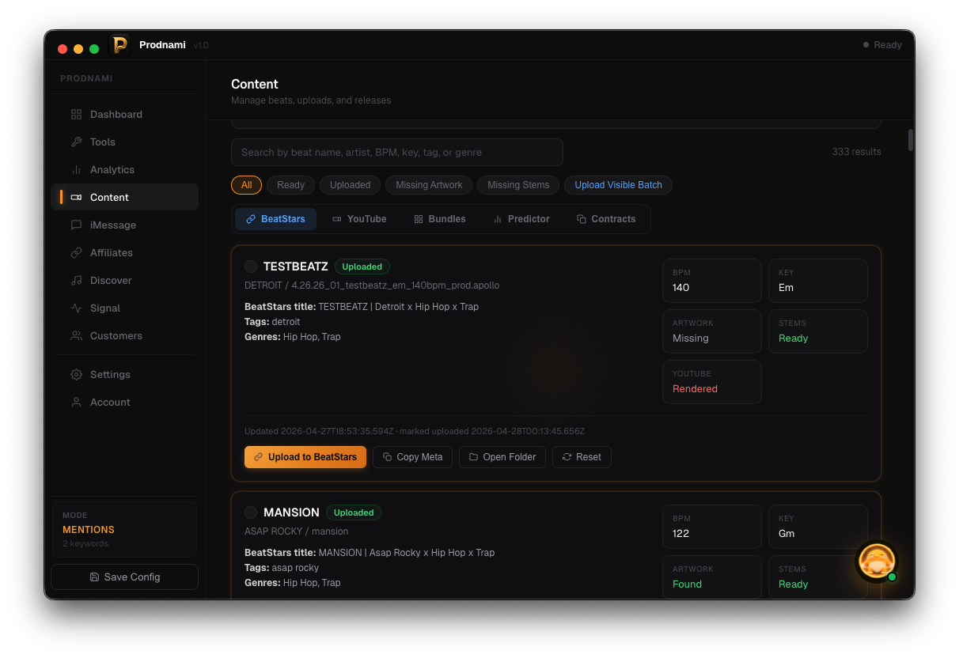Click the TESTBEATZ Artwork Missing status
Image resolution: width=959 pixels, height=658 pixels.
click(x=712, y=331)
